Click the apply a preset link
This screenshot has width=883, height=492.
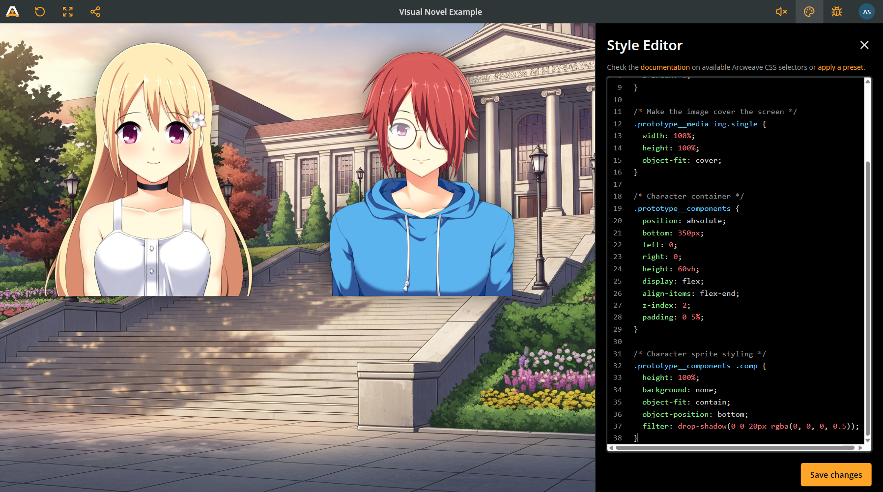(x=841, y=67)
